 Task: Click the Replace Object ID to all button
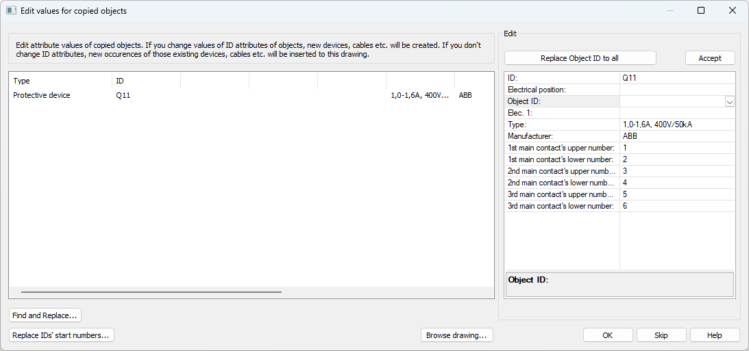(x=580, y=58)
